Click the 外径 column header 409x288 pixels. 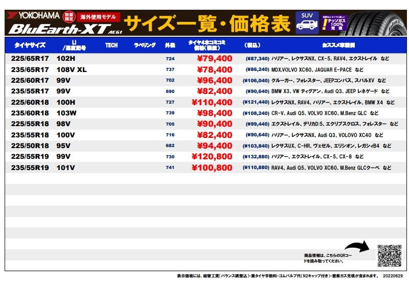pos(170,45)
